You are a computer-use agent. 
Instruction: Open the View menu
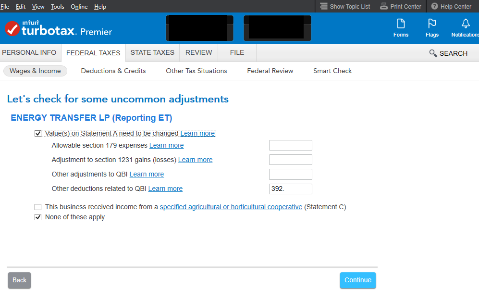click(38, 6)
